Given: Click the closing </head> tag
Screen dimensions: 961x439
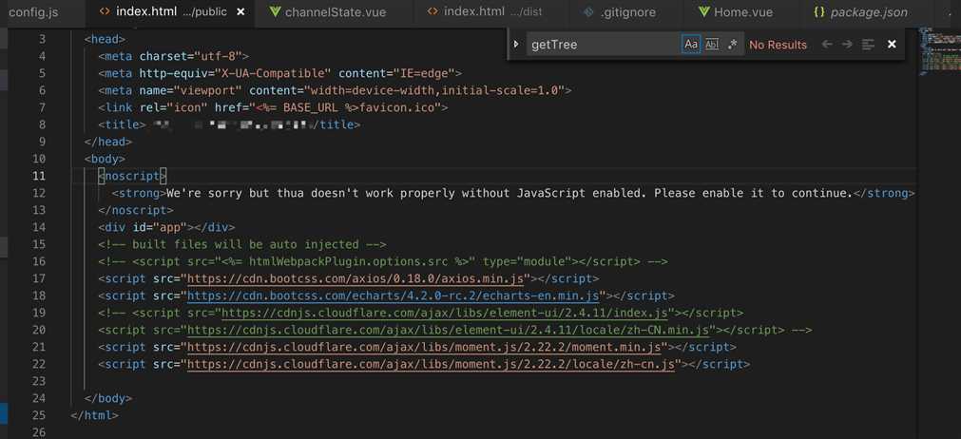Looking at the screenshot, I should 107,142.
